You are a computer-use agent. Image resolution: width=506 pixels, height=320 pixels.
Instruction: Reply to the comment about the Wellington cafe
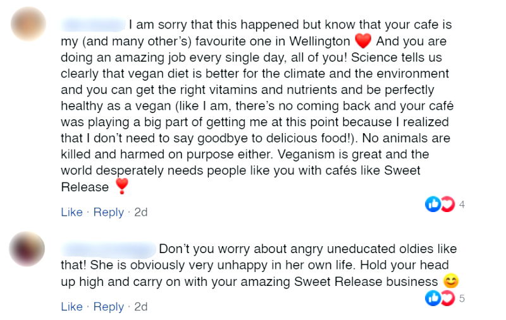pyautogui.click(x=108, y=212)
